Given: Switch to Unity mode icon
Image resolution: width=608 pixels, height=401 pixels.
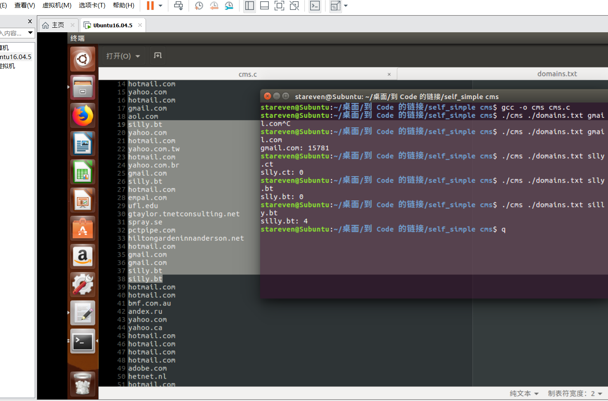Looking at the screenshot, I should tap(294, 6).
